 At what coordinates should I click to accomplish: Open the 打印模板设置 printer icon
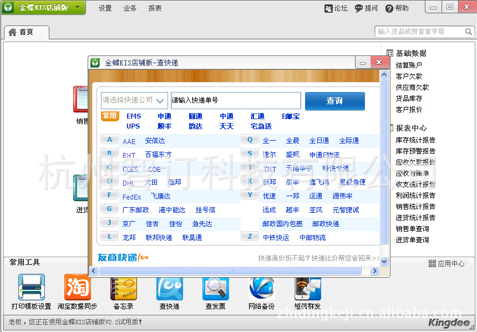click(31, 287)
